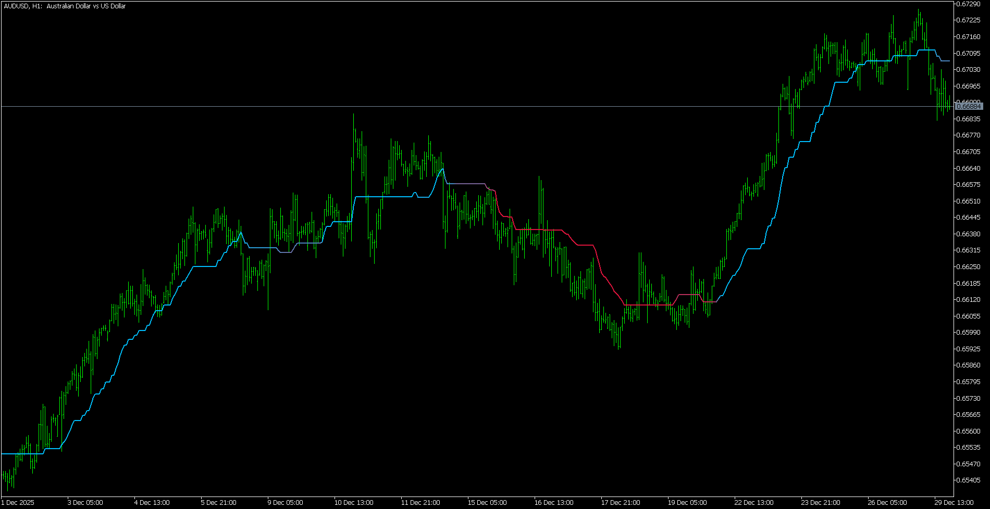
Task: Click the 19 Dec 05:00 time label
Action: click(687, 503)
